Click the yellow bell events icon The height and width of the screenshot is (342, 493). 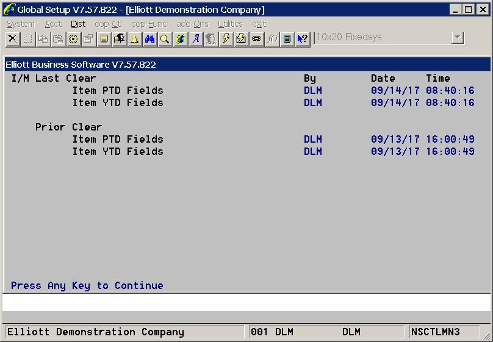(x=135, y=39)
